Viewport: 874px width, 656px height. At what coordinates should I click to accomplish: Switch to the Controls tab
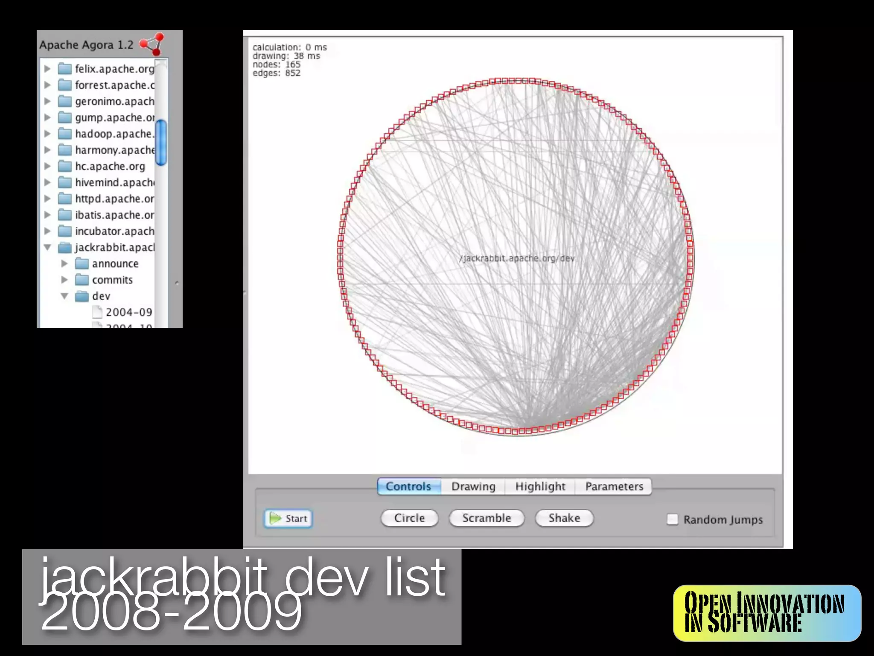tap(408, 486)
